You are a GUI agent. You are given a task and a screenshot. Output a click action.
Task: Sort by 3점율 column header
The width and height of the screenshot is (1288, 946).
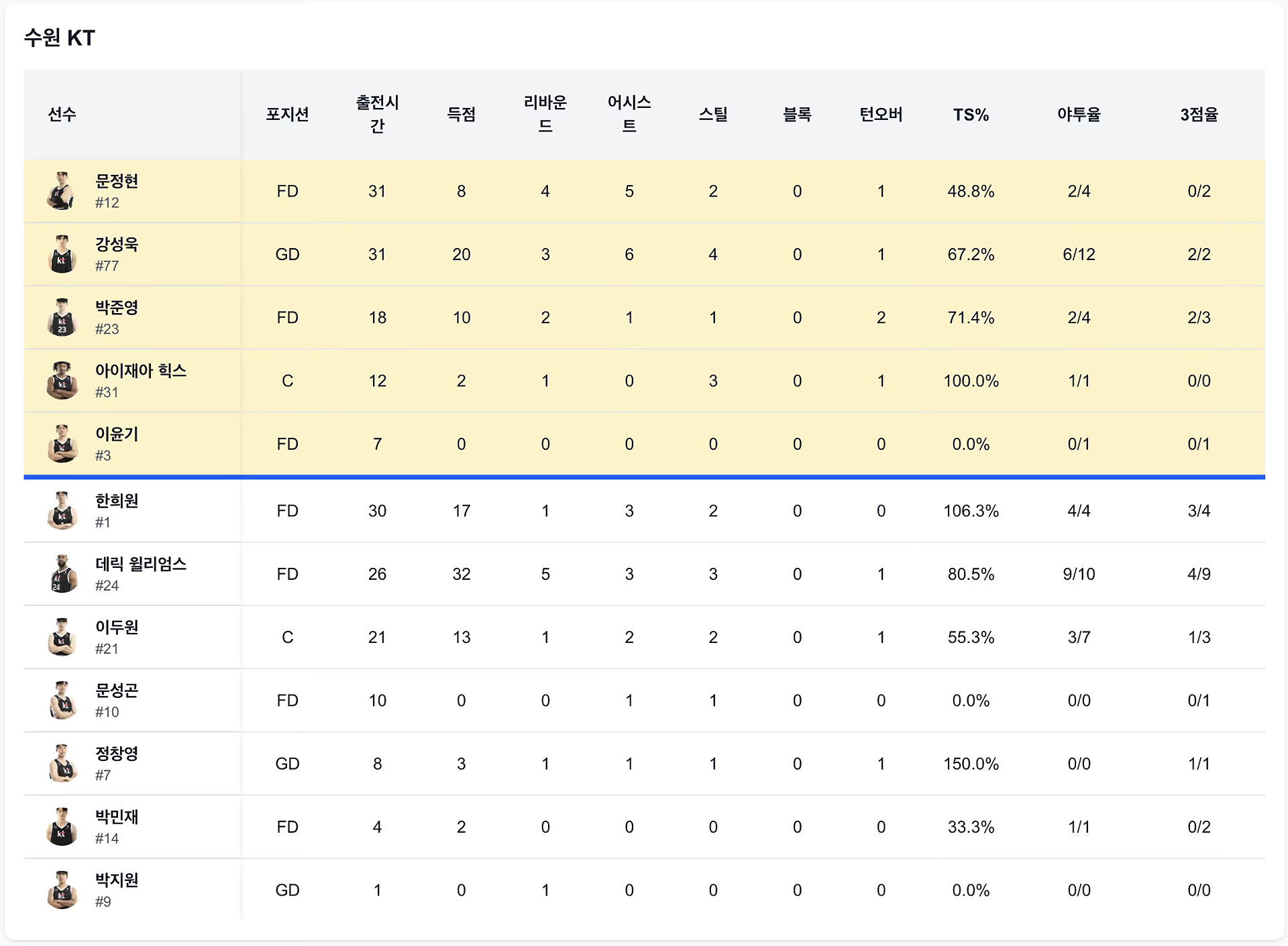(1199, 115)
